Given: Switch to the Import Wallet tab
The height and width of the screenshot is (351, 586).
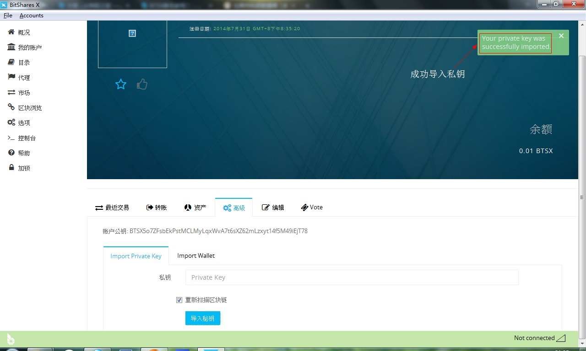Looking at the screenshot, I should coord(196,255).
